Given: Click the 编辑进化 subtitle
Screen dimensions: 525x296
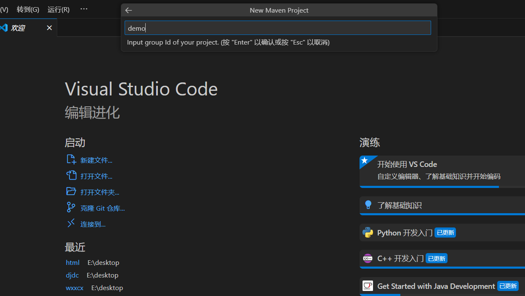Looking at the screenshot, I should coord(92,113).
